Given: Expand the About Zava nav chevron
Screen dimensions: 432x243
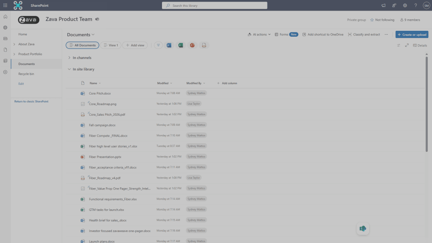Looking at the screenshot, I should tap(14, 44).
